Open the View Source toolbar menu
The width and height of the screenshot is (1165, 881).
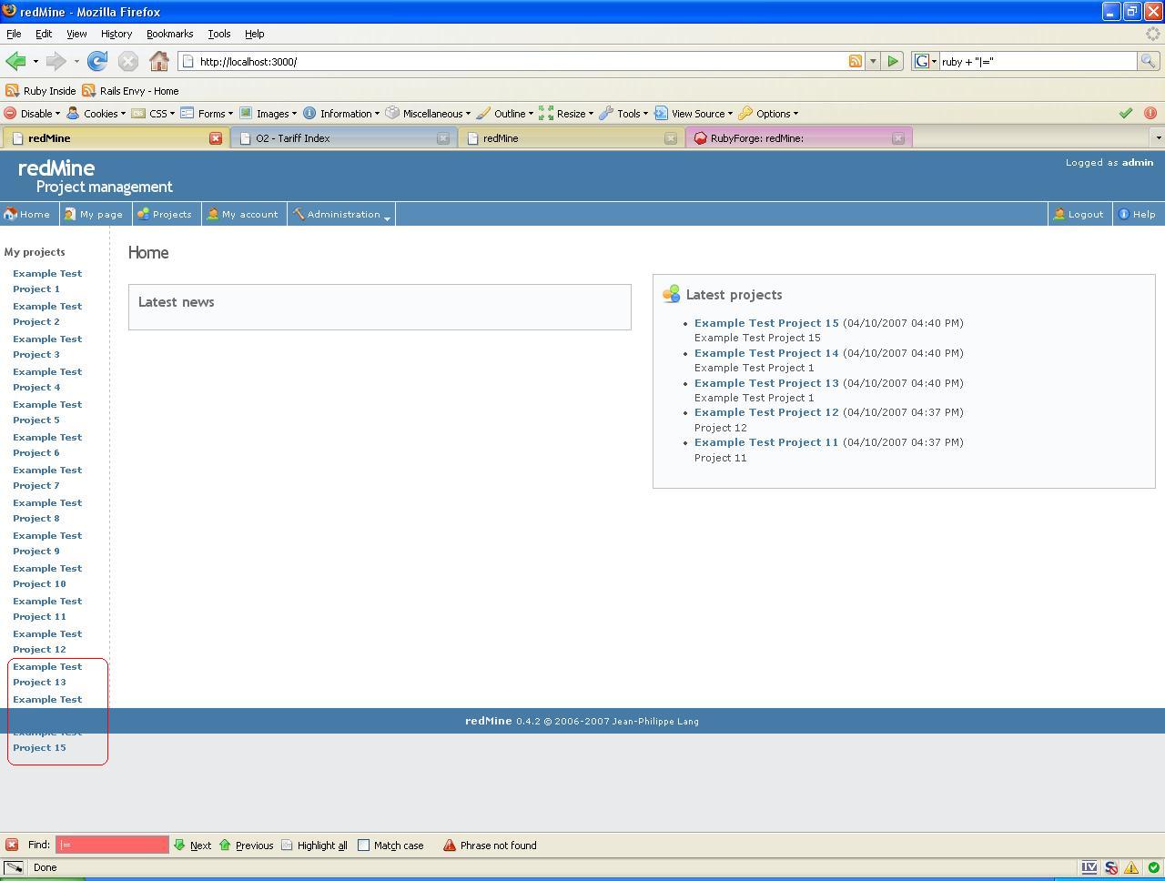point(694,114)
